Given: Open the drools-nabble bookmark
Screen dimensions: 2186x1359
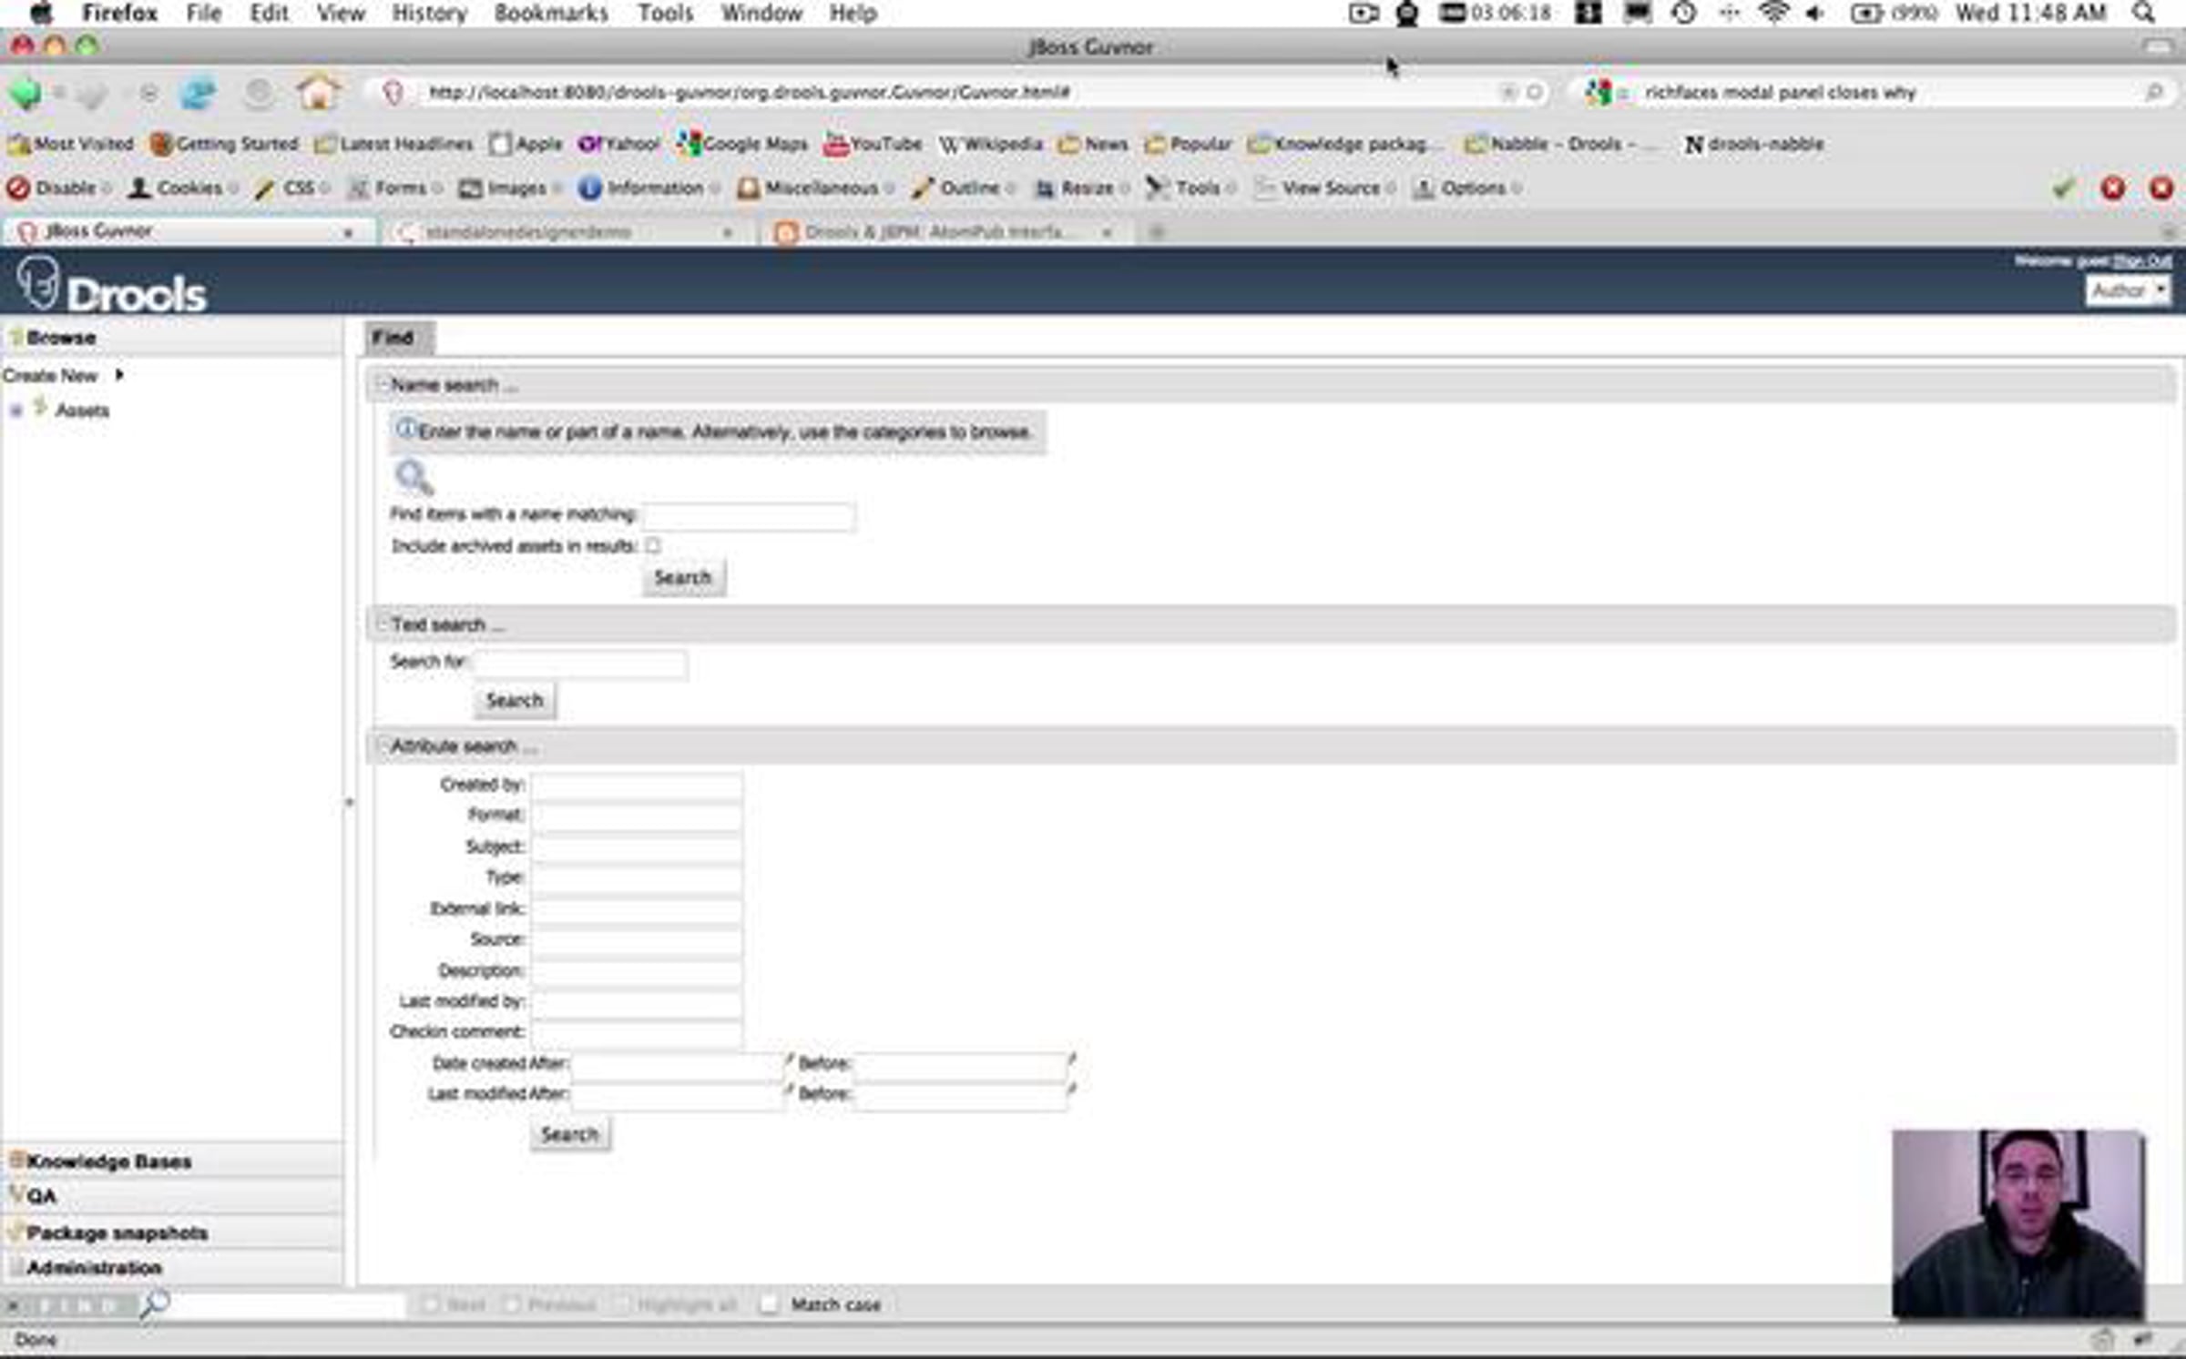Looking at the screenshot, I should tap(1754, 144).
